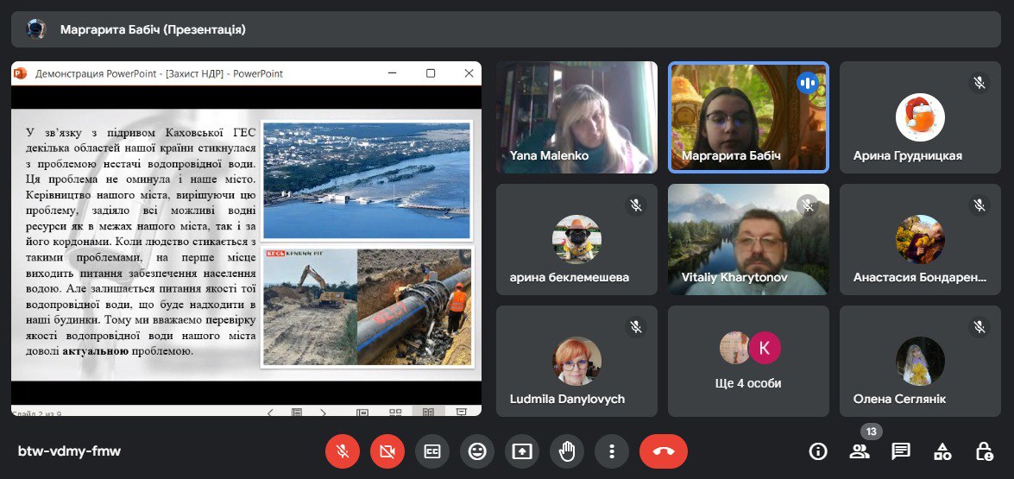Open host controls lock icon

(984, 451)
